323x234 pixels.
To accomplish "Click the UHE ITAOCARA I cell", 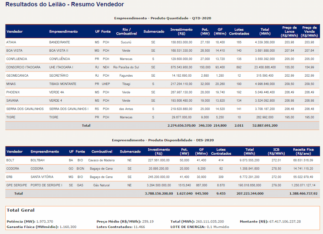I will (61, 67).
